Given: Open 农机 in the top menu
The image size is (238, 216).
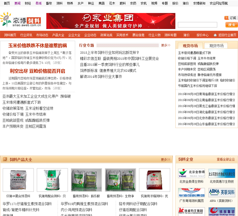Looking at the screenshot, I should [x=144, y=3].
